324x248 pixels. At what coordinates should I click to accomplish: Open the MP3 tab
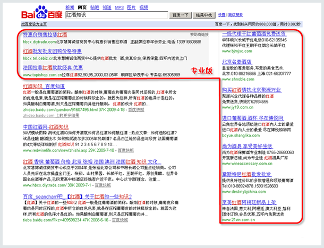pos(119,7)
